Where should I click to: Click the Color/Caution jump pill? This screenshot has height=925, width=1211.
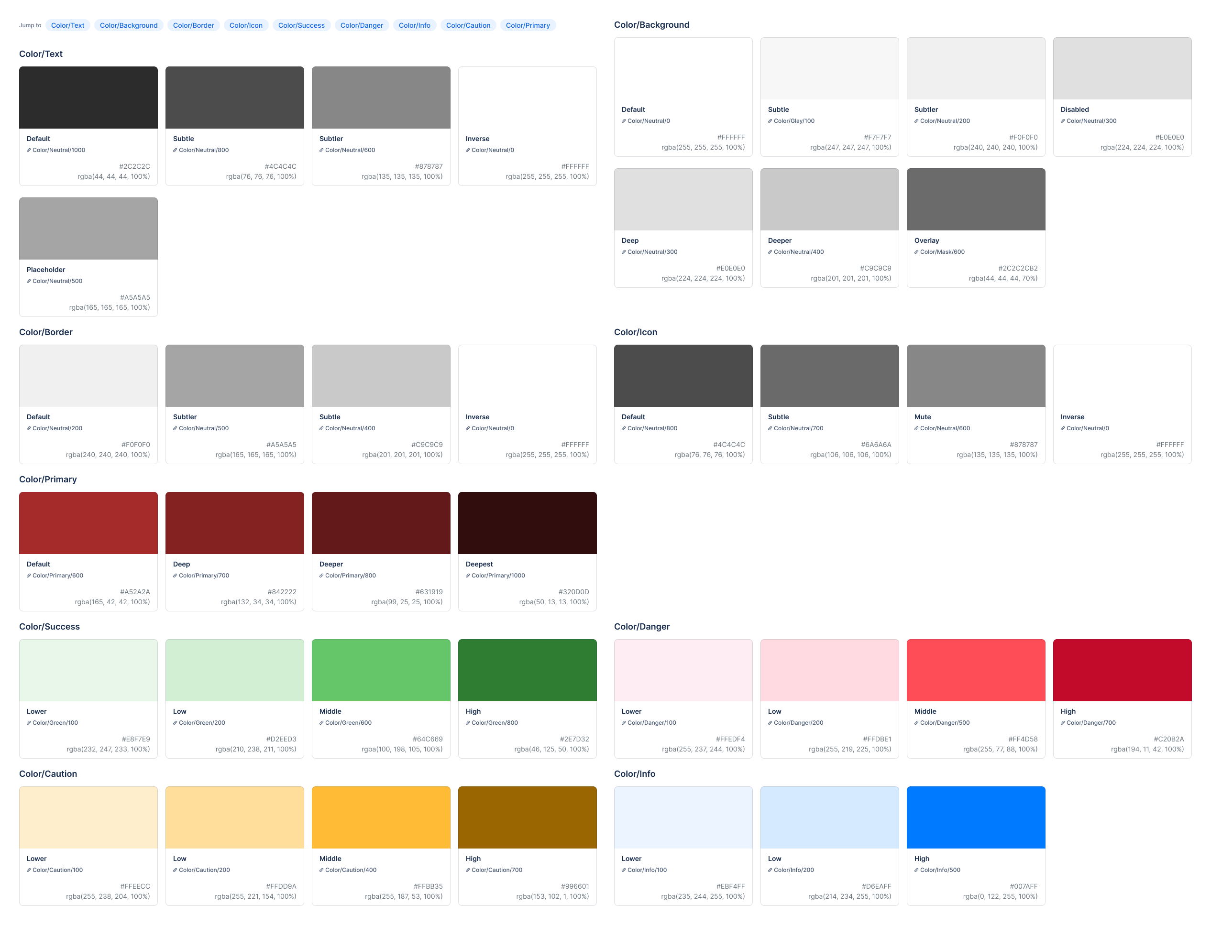click(x=468, y=25)
